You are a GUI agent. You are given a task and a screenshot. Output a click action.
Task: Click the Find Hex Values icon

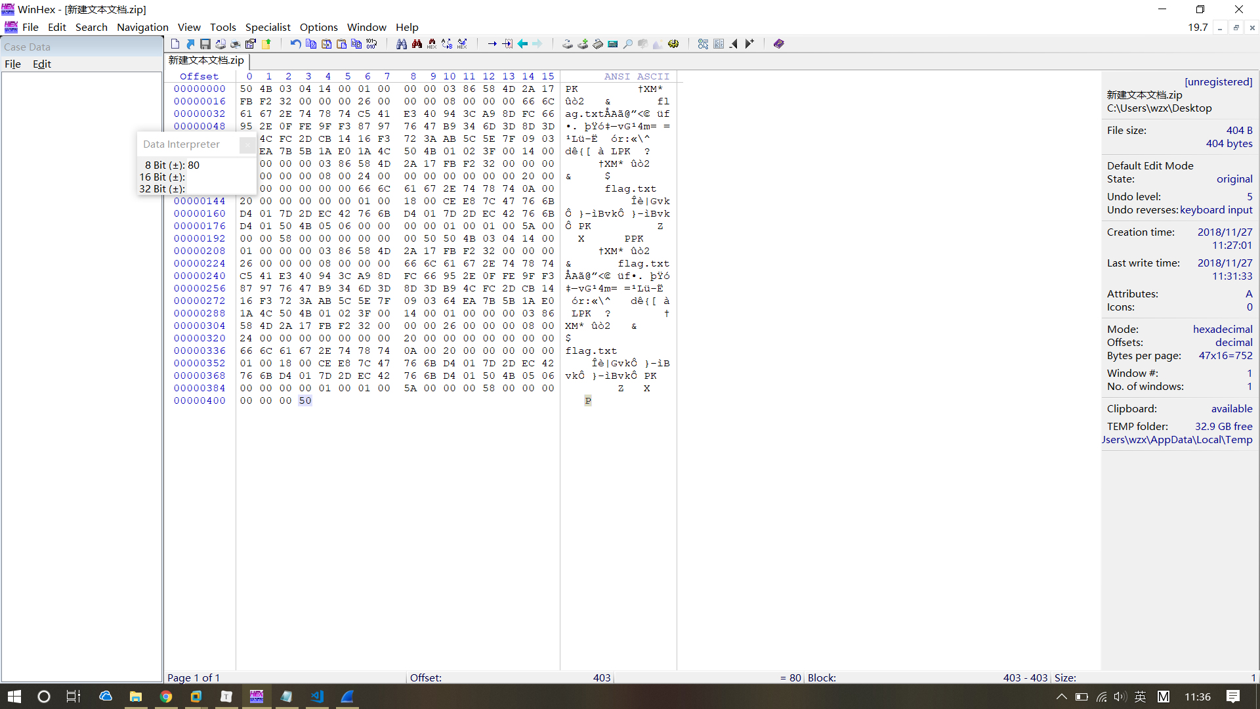(x=432, y=44)
